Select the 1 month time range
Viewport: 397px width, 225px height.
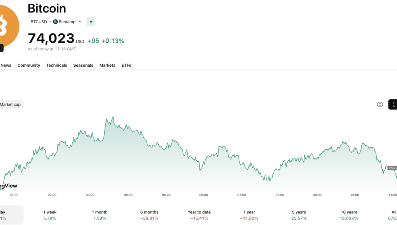100,215
